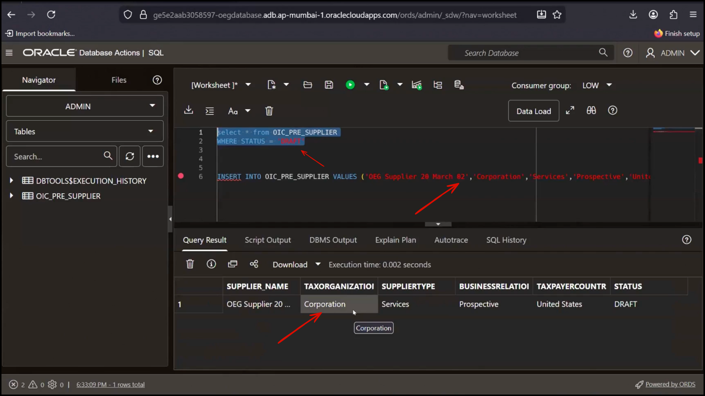Show the SQL info icon in results
Viewport: 705px width, 396px height.
pos(211,264)
